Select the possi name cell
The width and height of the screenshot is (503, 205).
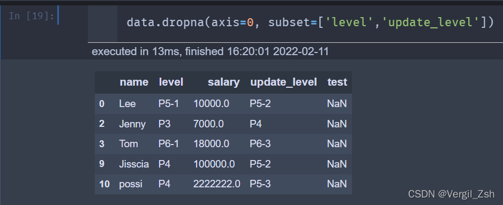pyautogui.click(x=131, y=184)
